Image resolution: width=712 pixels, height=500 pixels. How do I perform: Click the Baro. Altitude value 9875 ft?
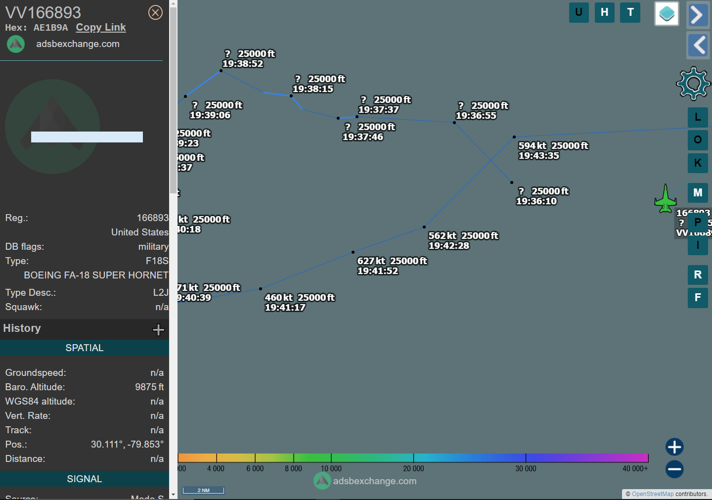pyautogui.click(x=149, y=387)
